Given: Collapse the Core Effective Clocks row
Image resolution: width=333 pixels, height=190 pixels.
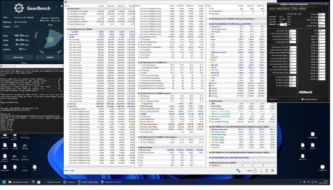Looking at the screenshot, I should [68, 109].
